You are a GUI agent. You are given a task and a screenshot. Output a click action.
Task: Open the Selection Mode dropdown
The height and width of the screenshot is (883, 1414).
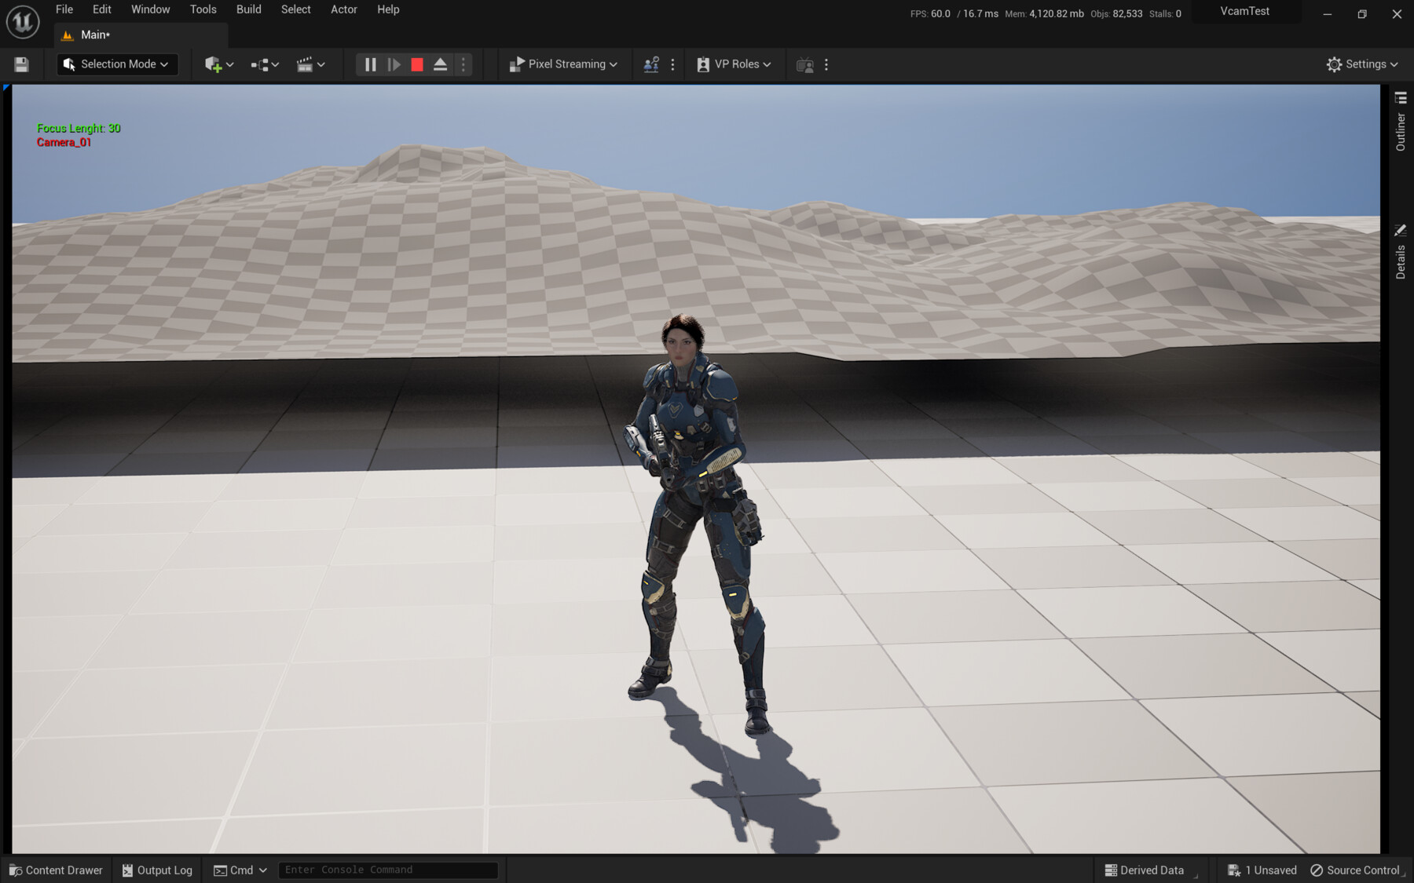click(x=116, y=64)
